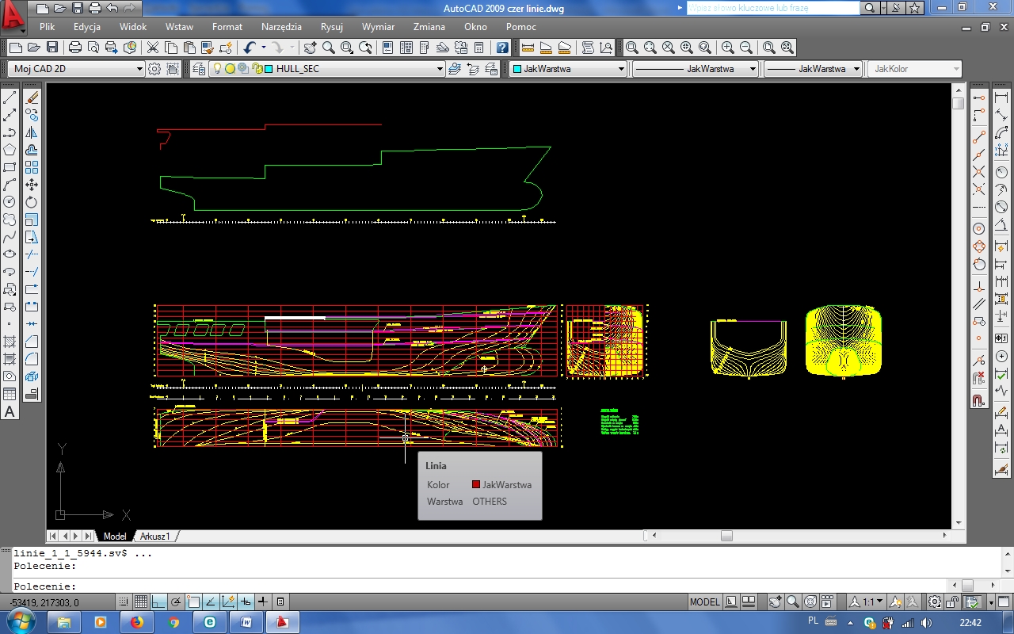Activate the Mirror modify tool
The width and height of the screenshot is (1014, 634).
click(x=32, y=132)
